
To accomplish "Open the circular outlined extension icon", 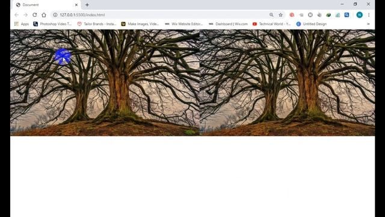I will point(310,15).
